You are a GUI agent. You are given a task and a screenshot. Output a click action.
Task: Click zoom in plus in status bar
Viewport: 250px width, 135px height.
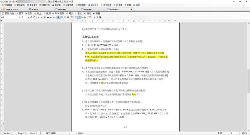[x=239, y=133]
